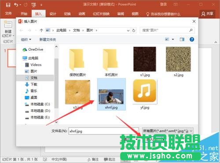
Task: Click the Up one level arrow
Action: (x=41, y=30)
